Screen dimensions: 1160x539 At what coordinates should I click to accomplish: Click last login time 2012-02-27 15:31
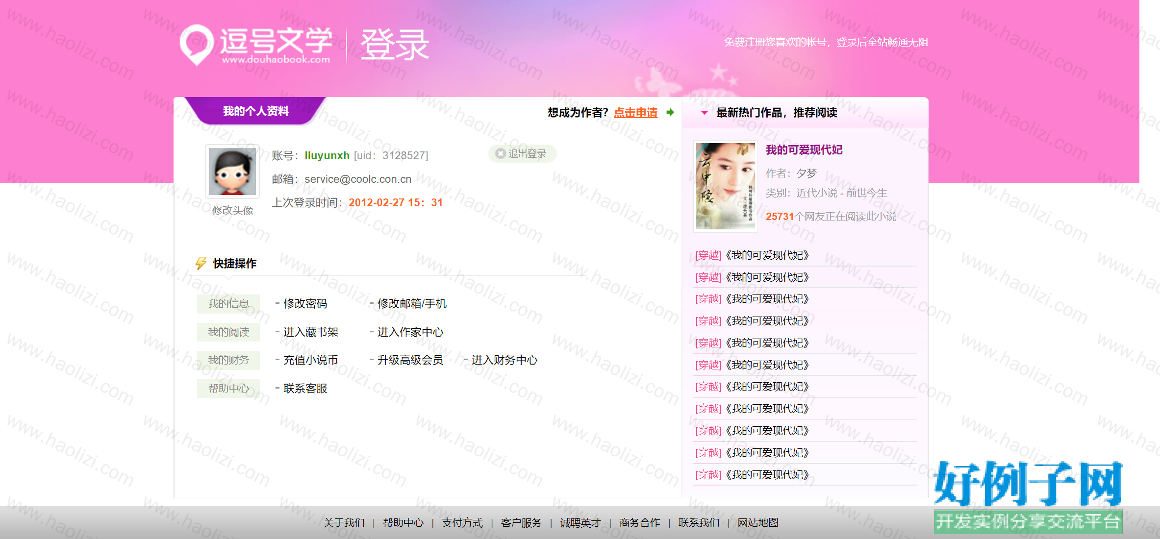[x=396, y=203]
